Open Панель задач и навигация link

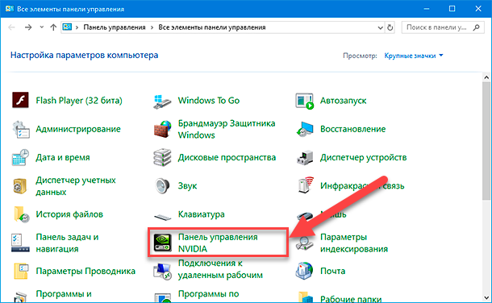pyautogui.click(x=67, y=243)
